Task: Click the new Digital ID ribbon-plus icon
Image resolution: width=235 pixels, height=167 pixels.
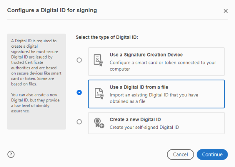Action: [99, 123]
